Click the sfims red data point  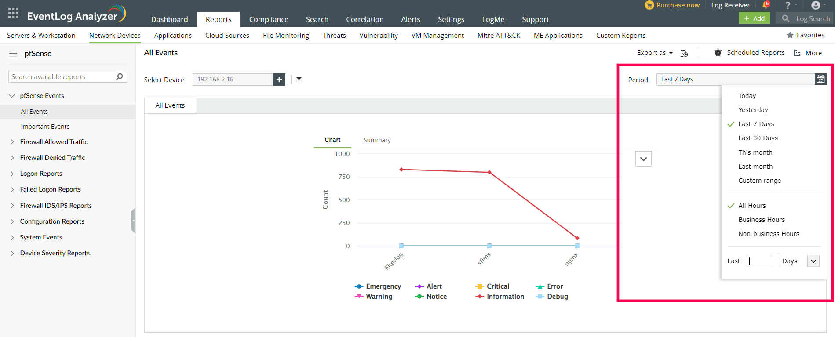click(489, 172)
